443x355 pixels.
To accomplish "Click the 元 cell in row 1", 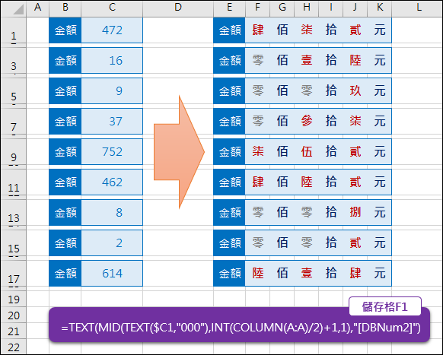I will coord(379,30).
